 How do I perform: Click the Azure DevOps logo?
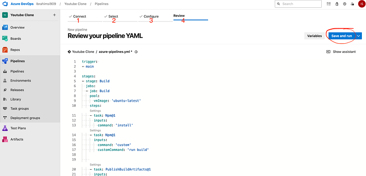5,4
